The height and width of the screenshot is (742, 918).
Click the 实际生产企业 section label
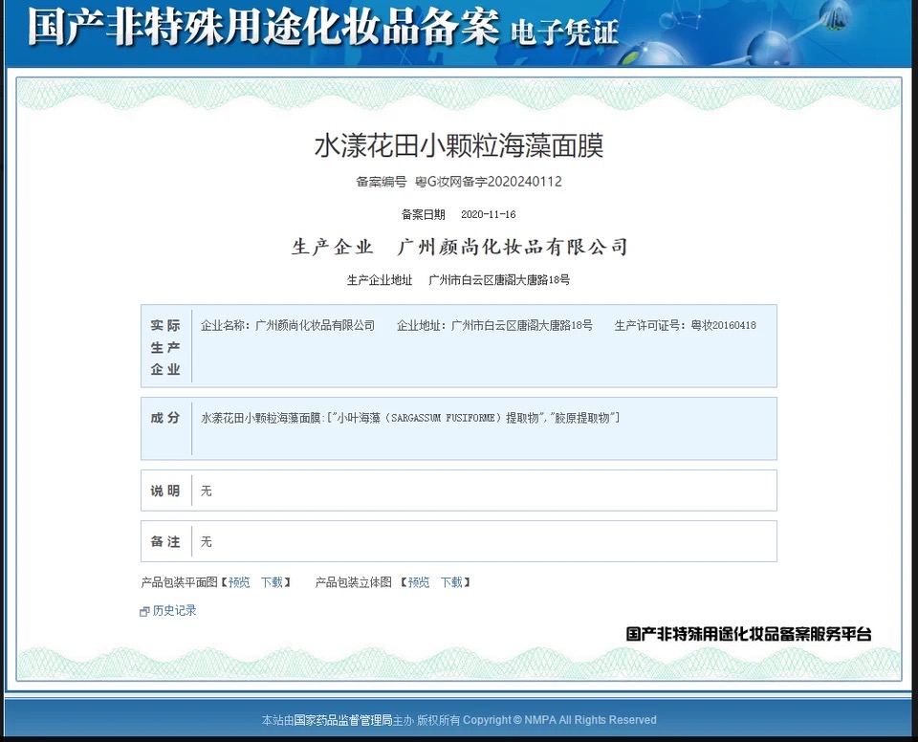(165, 347)
